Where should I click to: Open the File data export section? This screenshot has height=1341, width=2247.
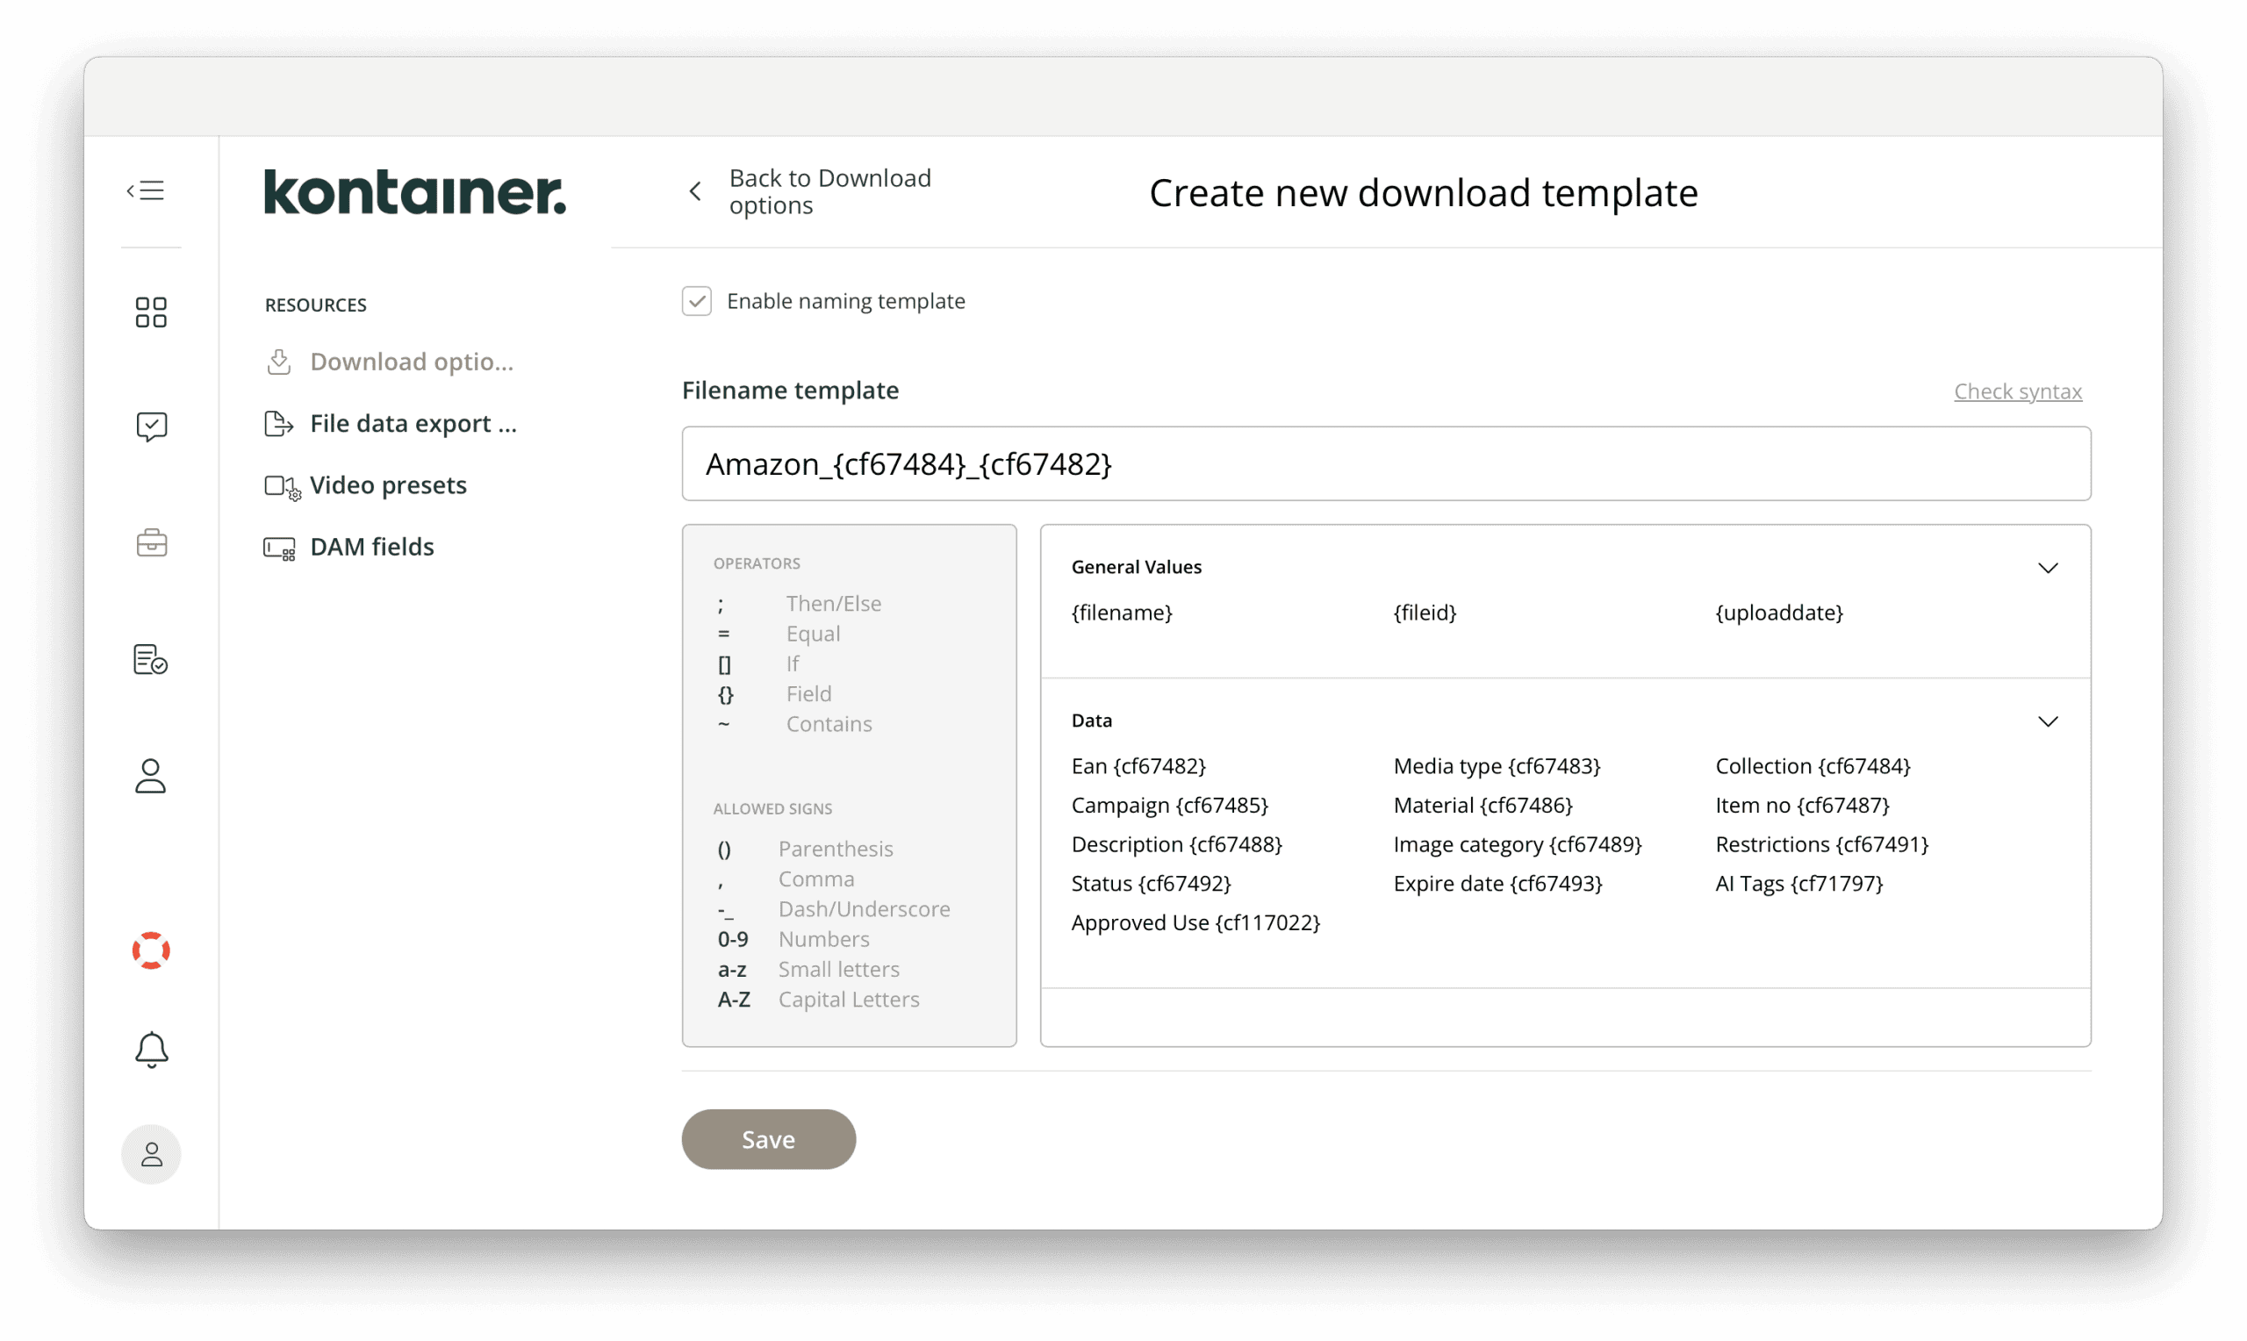(x=413, y=423)
